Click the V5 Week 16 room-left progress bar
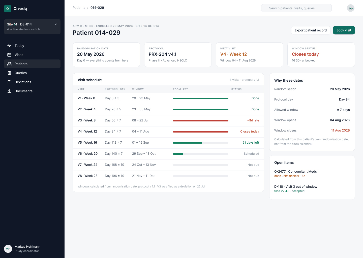Image resolution: width=363 pixels, height=258 pixels. point(201,143)
